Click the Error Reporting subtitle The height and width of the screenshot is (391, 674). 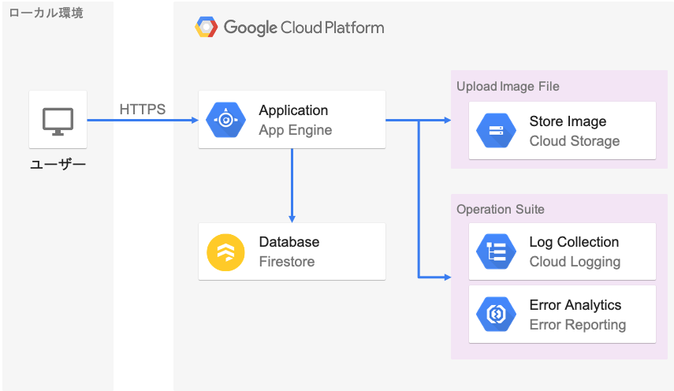tap(578, 325)
